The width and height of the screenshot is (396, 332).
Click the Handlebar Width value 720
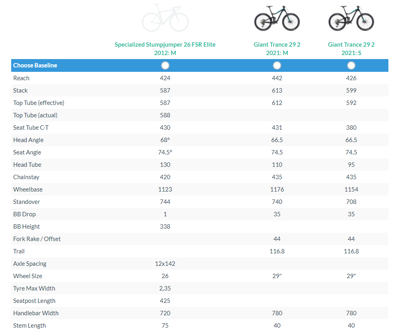coord(165,313)
